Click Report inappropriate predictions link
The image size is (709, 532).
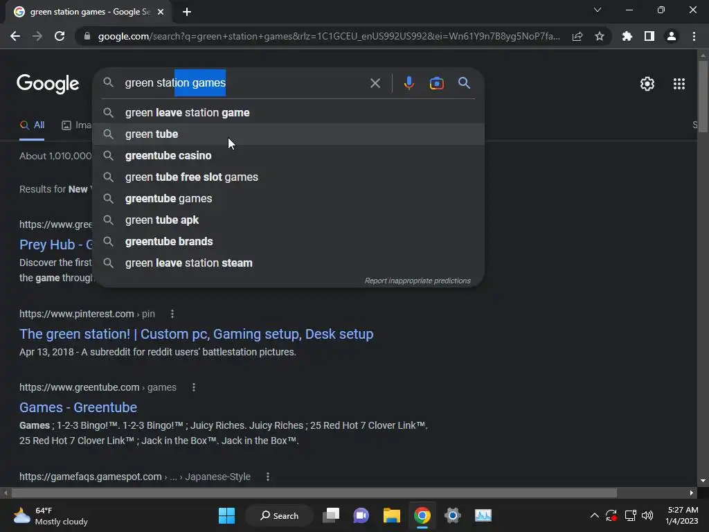coord(418,281)
